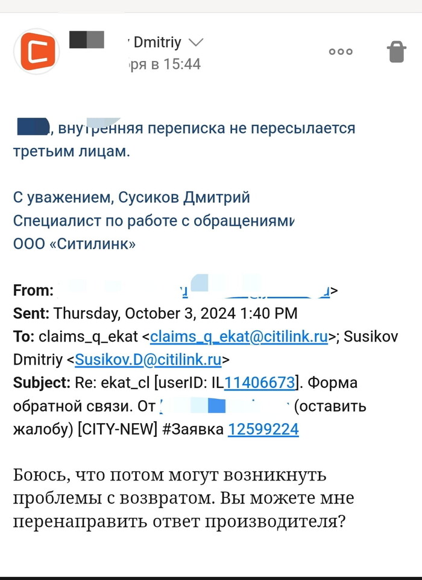Tap the job title line Специалист по работе
422x580 pixels.
(x=153, y=221)
